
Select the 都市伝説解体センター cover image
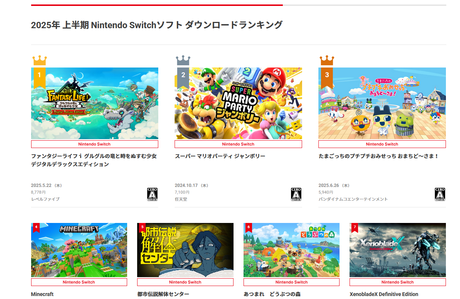185,250
